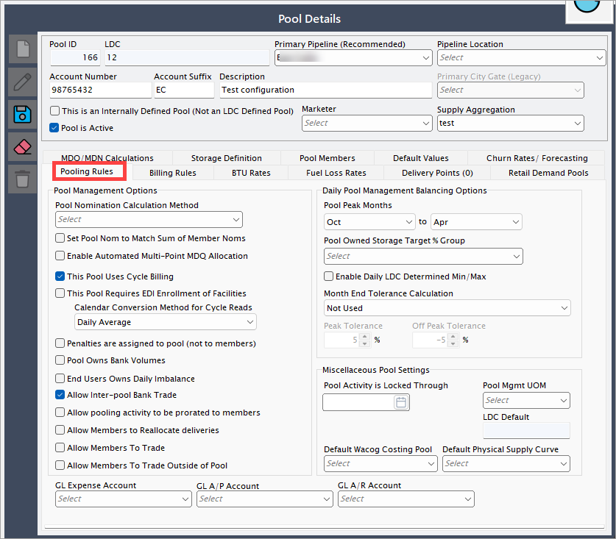Click the Account Number field
Screen dimensions: 616x539
pos(101,90)
